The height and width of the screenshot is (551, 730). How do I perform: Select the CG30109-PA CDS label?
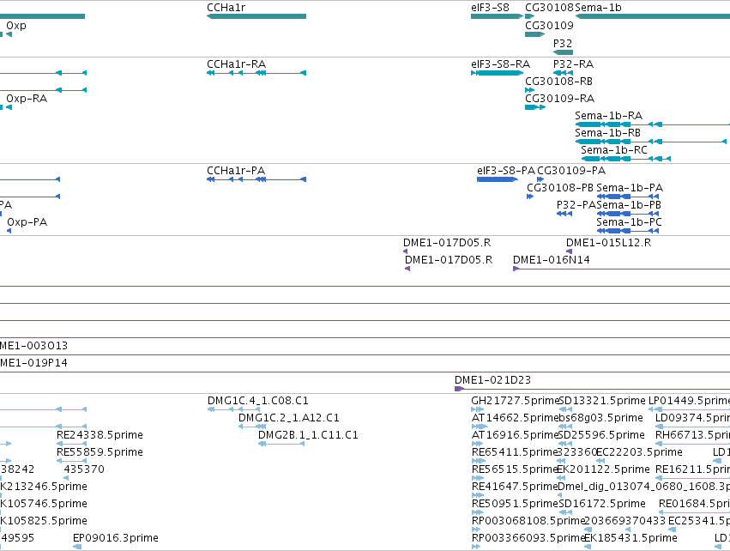571,171
